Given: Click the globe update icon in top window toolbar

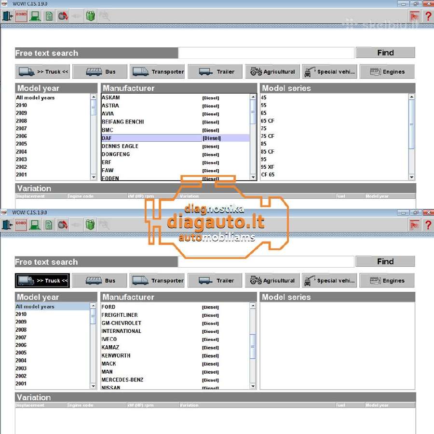Looking at the screenshot, I should [x=63, y=16].
